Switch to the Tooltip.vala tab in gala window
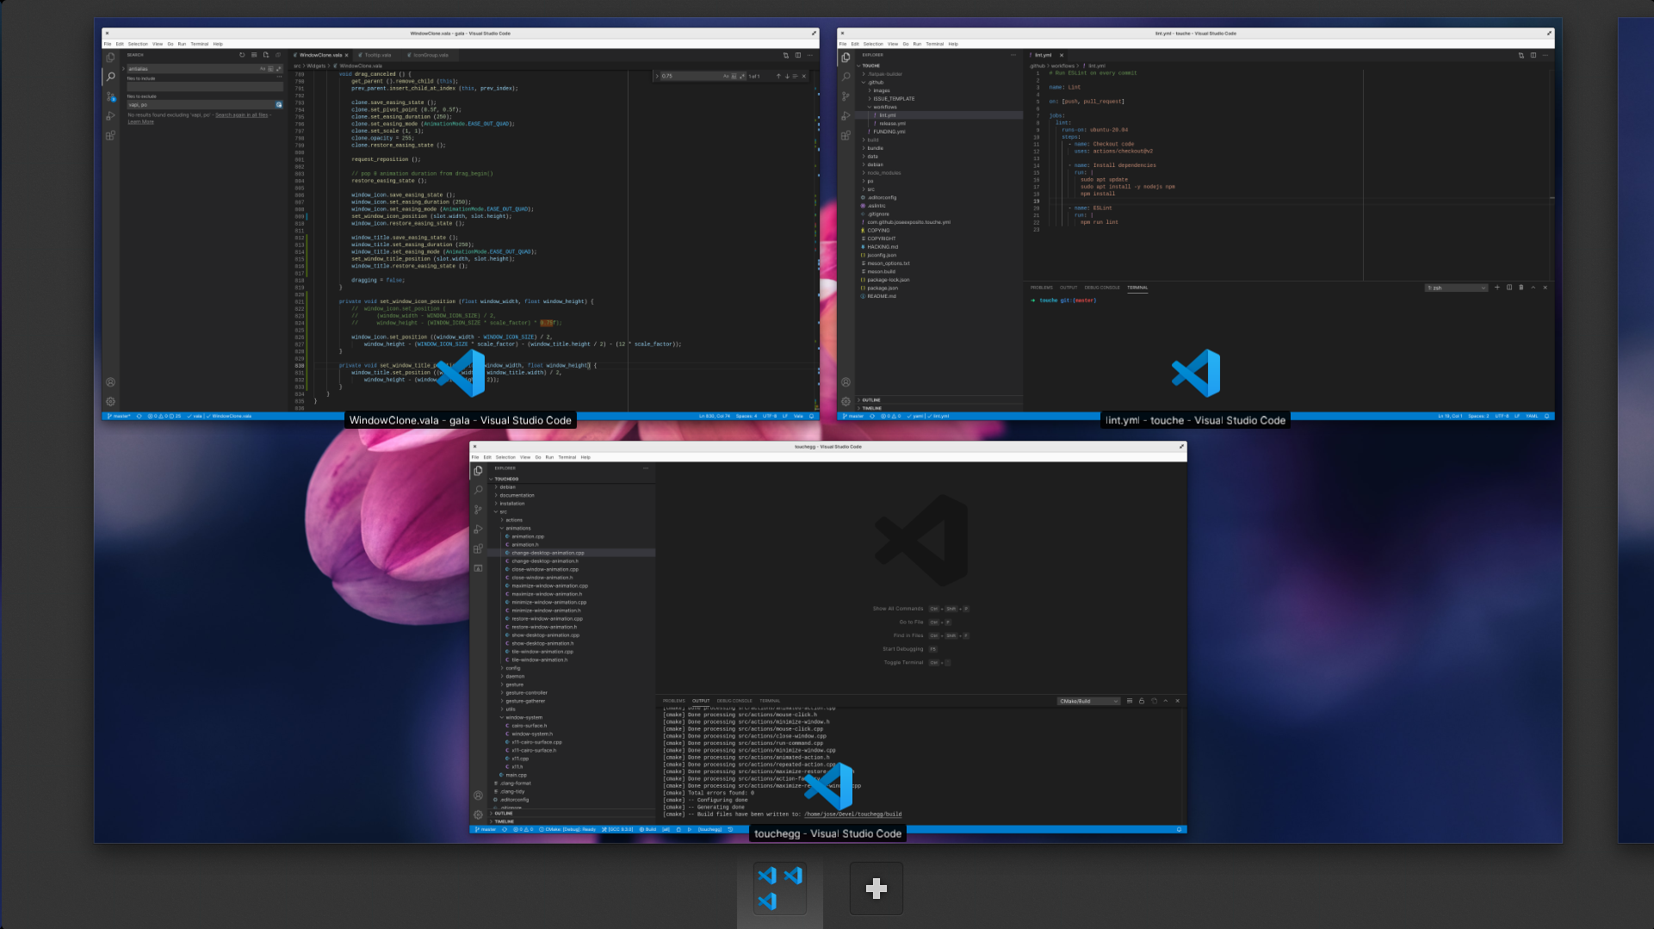This screenshot has width=1654, height=929. 377,55
